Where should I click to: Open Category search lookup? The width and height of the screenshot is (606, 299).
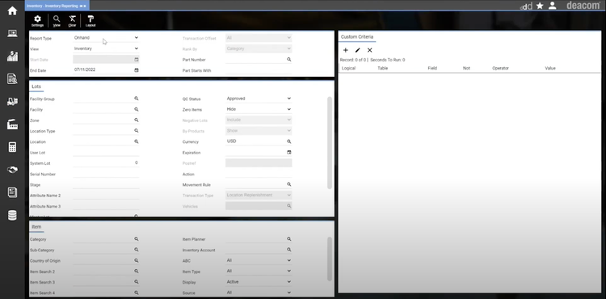[x=137, y=239]
